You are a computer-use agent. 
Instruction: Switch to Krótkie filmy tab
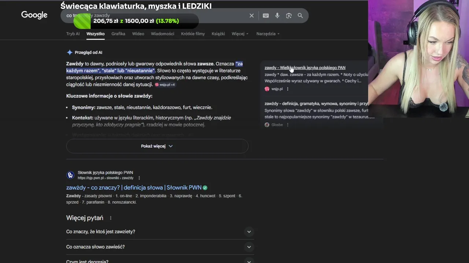(x=193, y=34)
